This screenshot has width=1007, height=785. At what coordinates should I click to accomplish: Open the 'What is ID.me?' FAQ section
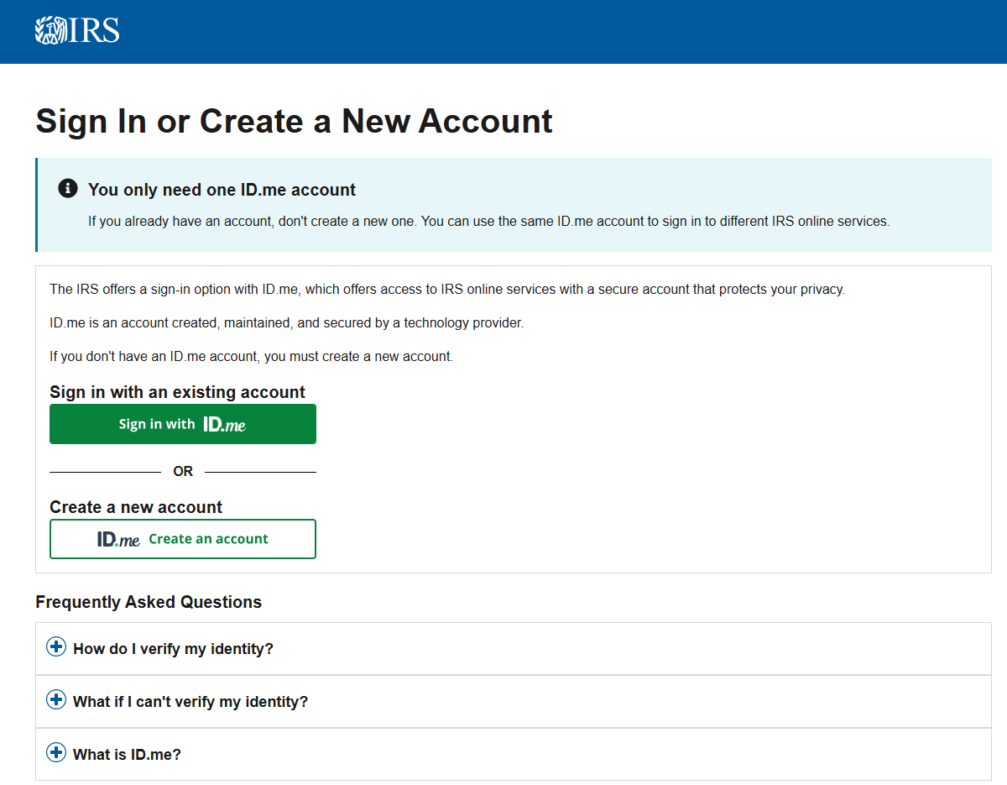tap(127, 755)
